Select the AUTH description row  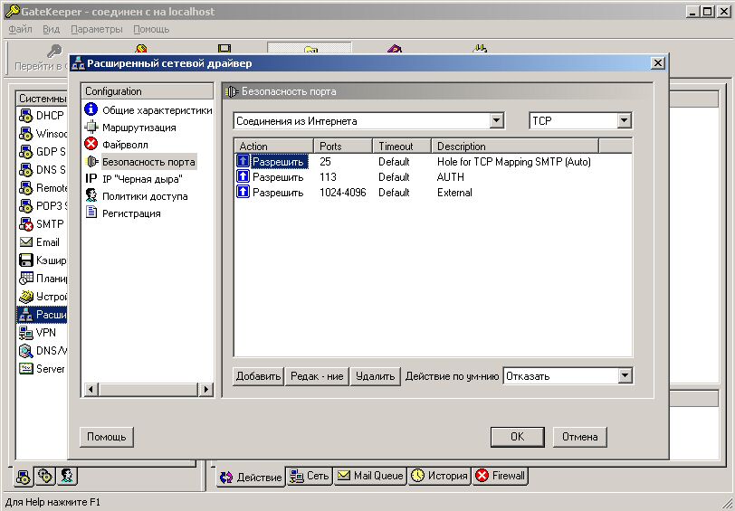(451, 177)
